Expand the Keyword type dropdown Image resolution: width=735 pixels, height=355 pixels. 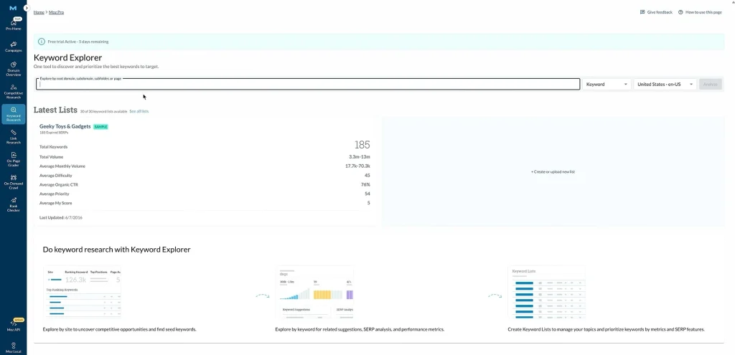tap(607, 84)
